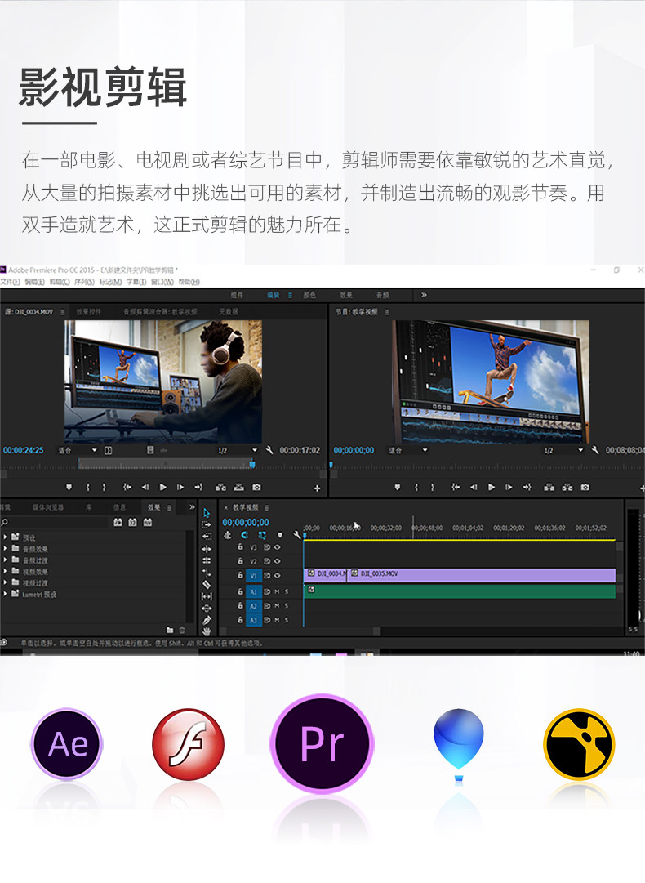This screenshot has height=883, width=645.
Task: Go to Out point in Program monitor
Action: click(x=527, y=487)
